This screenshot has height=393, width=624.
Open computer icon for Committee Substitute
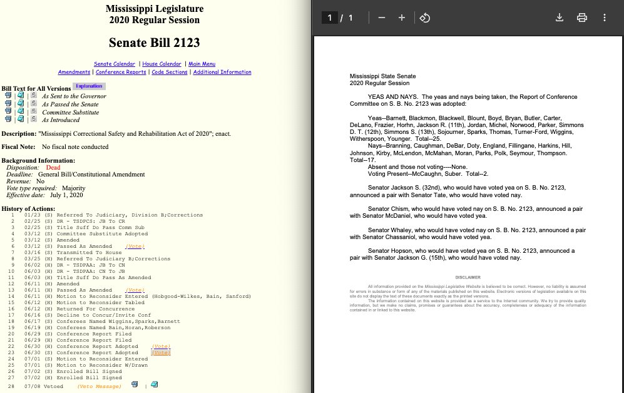coord(8,111)
